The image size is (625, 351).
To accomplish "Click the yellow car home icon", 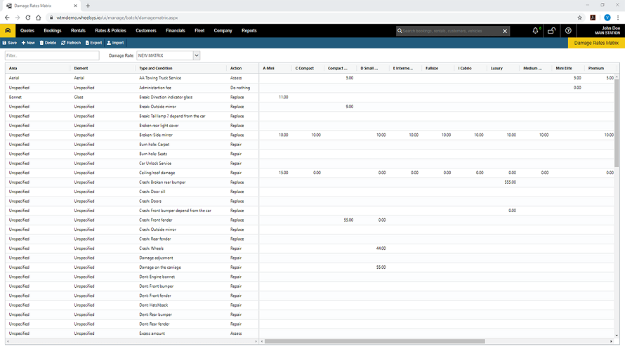I will pos(8,31).
